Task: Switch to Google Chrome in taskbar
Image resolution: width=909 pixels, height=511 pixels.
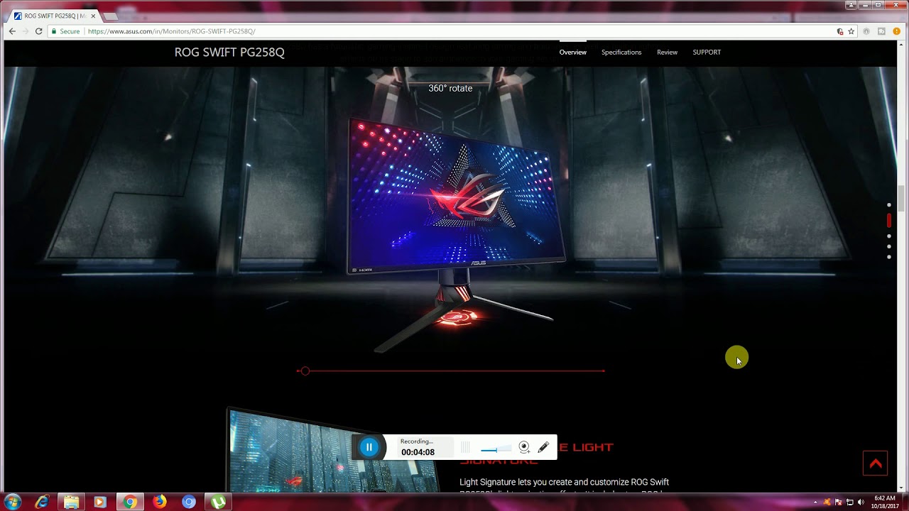Action: tap(130, 502)
